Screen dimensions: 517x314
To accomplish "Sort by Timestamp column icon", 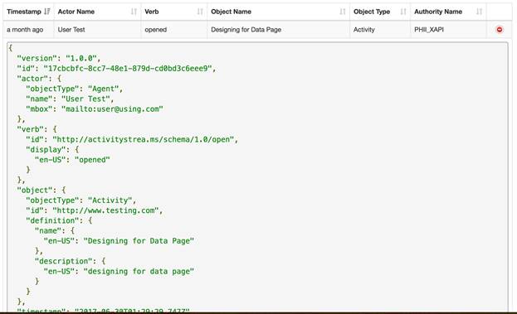I will pos(47,12).
